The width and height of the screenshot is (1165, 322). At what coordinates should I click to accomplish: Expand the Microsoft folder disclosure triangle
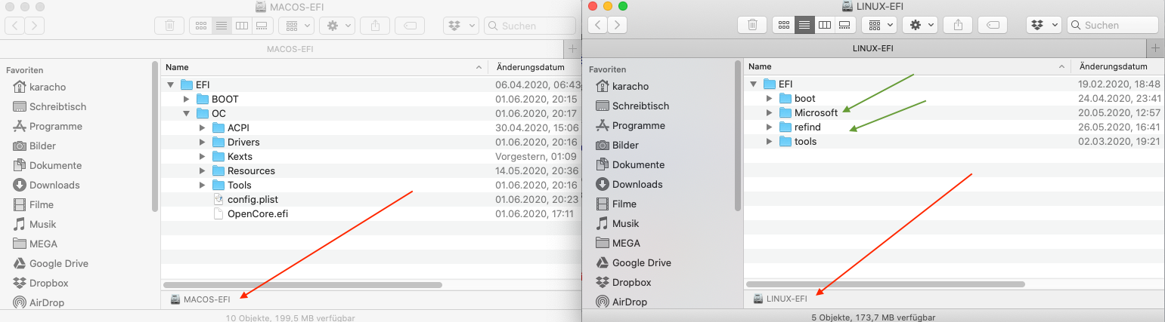click(770, 113)
